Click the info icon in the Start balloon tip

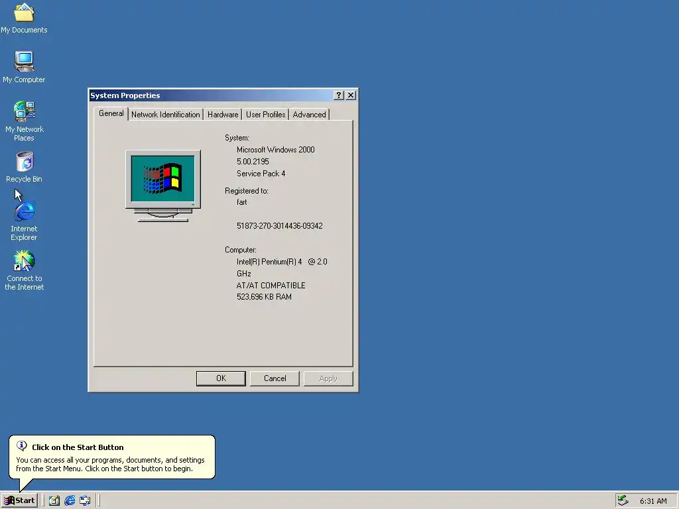tap(22, 446)
